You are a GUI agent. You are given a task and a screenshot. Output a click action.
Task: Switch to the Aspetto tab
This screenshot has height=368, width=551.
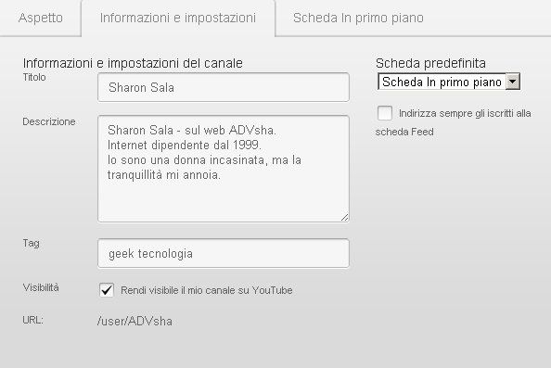click(41, 18)
